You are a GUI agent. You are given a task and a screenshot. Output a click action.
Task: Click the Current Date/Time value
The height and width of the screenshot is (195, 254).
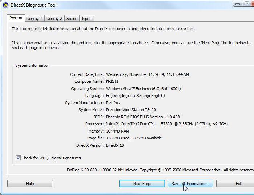[147, 74]
